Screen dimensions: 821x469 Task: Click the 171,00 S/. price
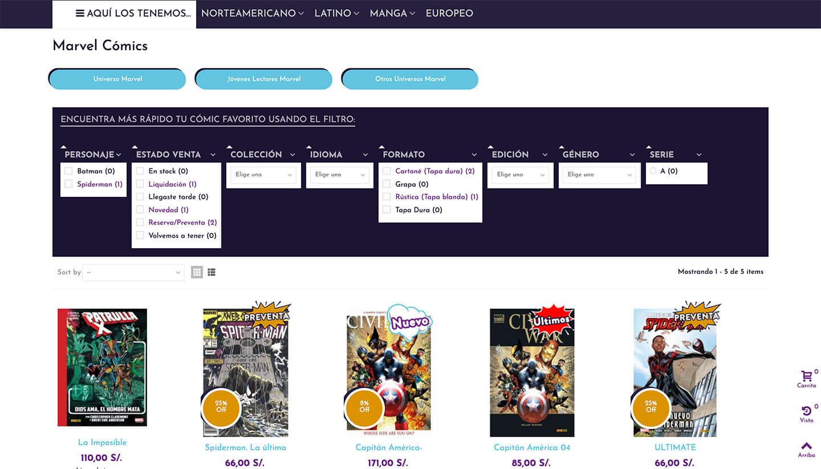tap(388, 463)
